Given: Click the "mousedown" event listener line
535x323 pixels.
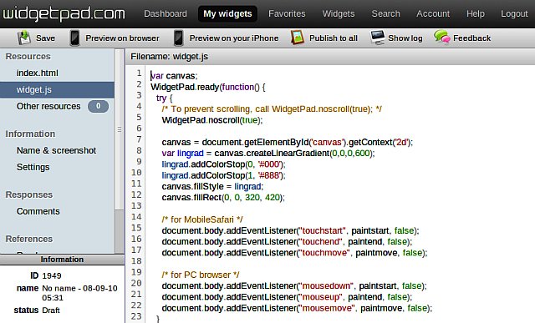Looking at the screenshot, I should pos(294,285).
